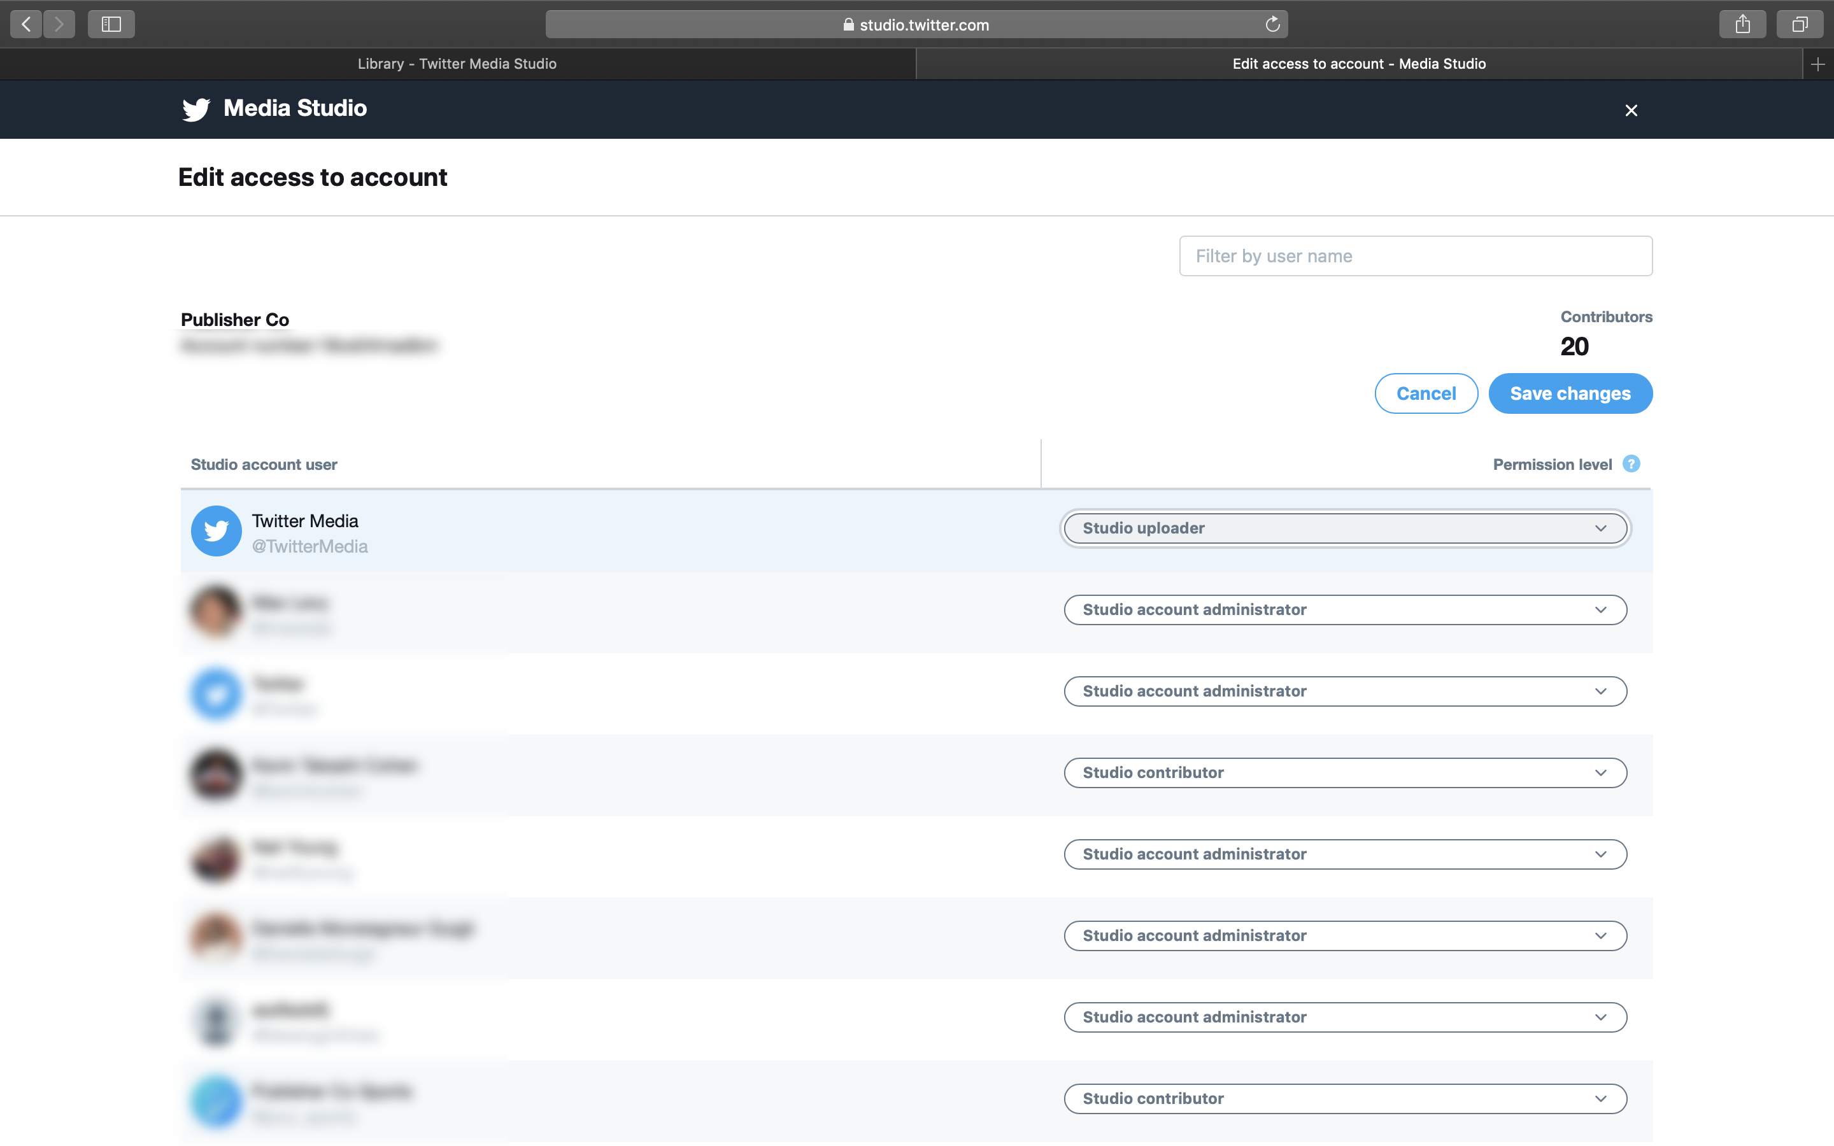Click the Twitter Media profile avatar

(x=216, y=530)
